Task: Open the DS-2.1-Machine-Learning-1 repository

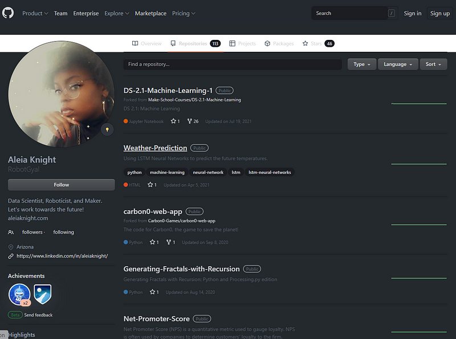Action: pyautogui.click(x=168, y=91)
